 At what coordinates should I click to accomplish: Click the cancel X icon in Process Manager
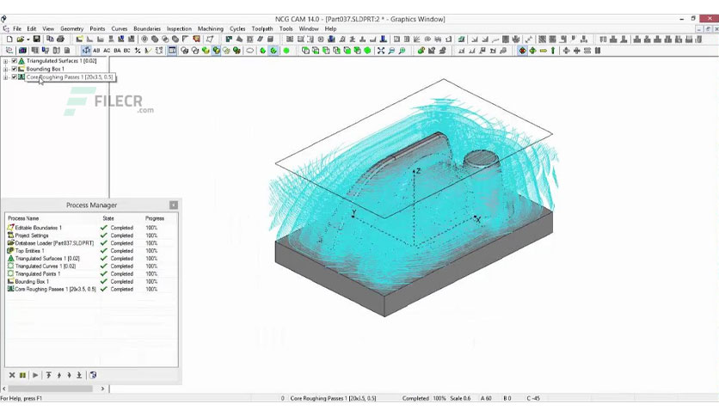pos(12,376)
